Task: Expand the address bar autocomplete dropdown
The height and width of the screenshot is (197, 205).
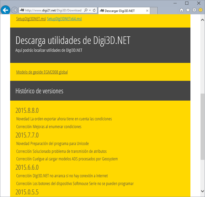Action: pos(90,10)
